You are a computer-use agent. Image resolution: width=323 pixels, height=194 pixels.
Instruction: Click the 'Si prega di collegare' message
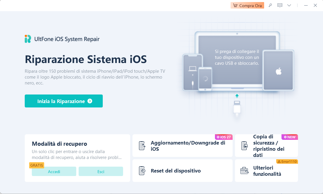(x=237, y=57)
